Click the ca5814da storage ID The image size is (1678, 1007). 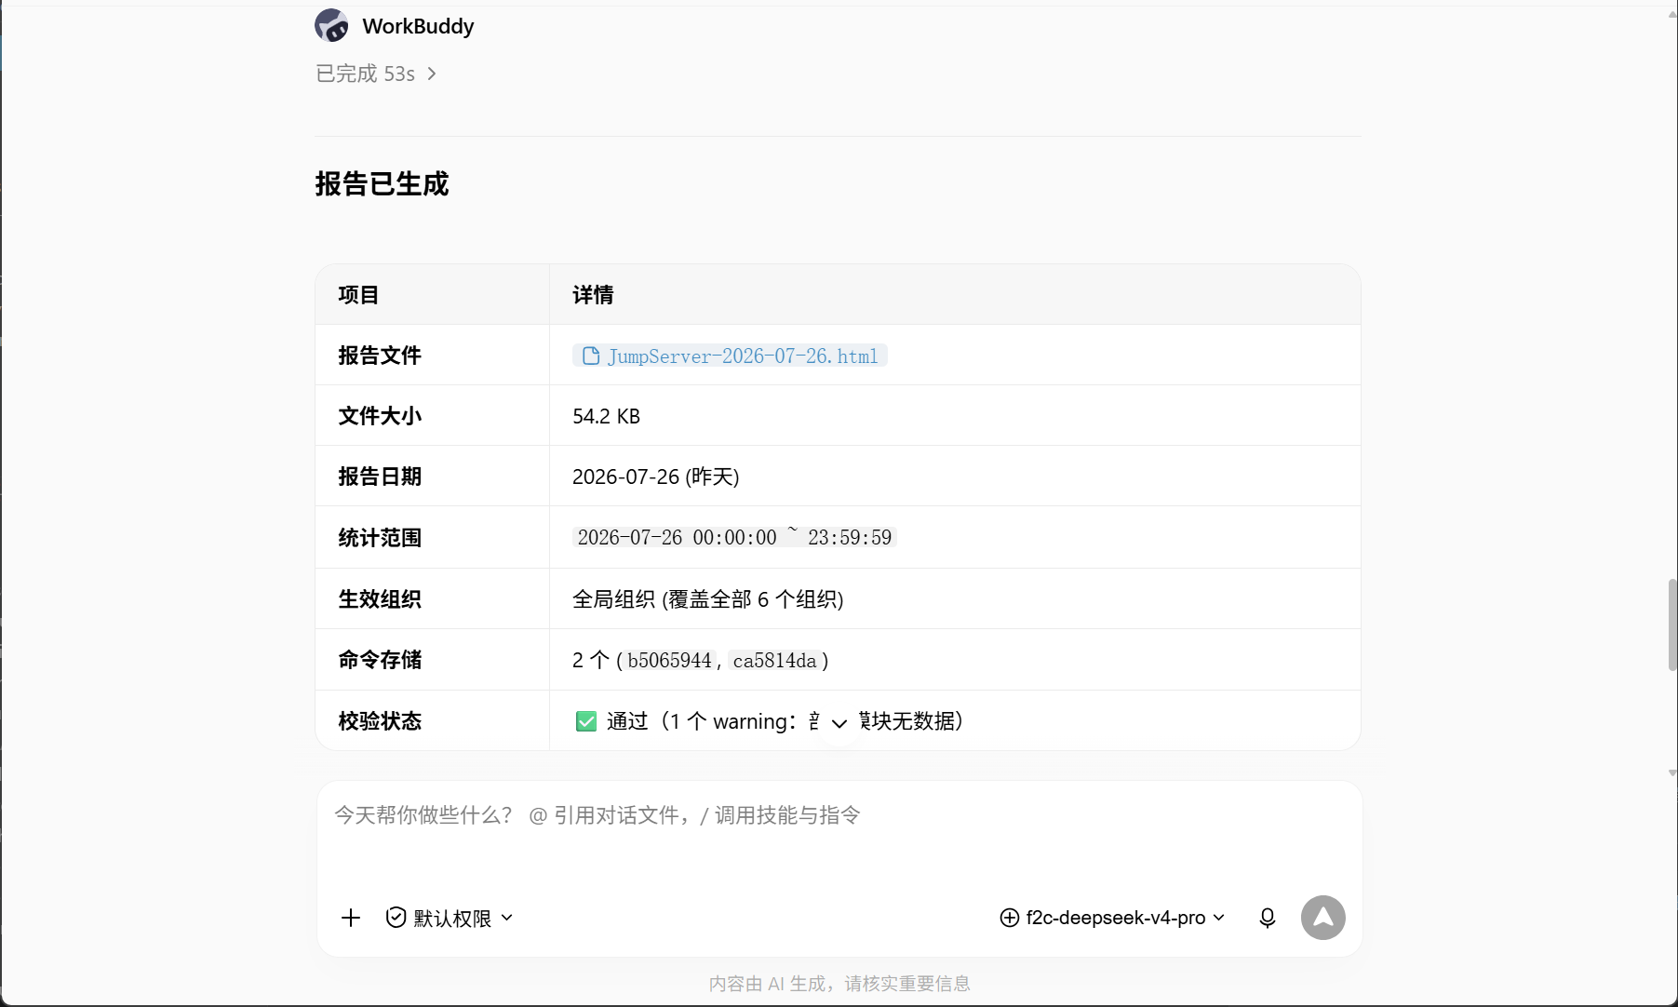point(774,660)
